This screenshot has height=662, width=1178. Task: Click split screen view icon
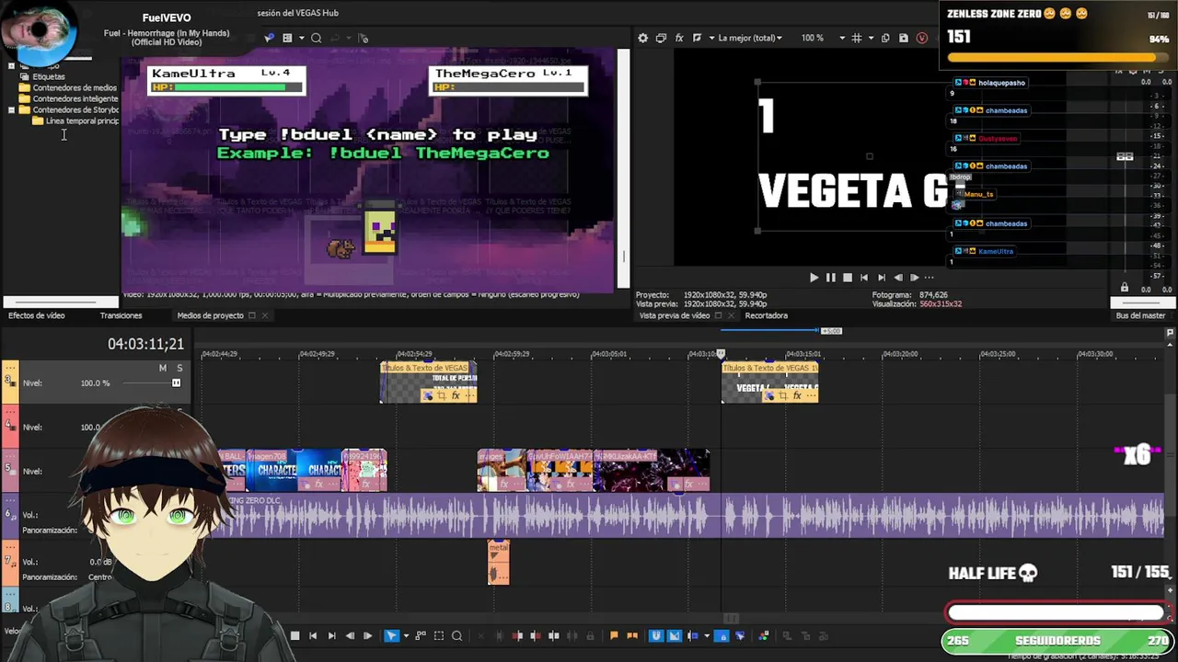(697, 38)
